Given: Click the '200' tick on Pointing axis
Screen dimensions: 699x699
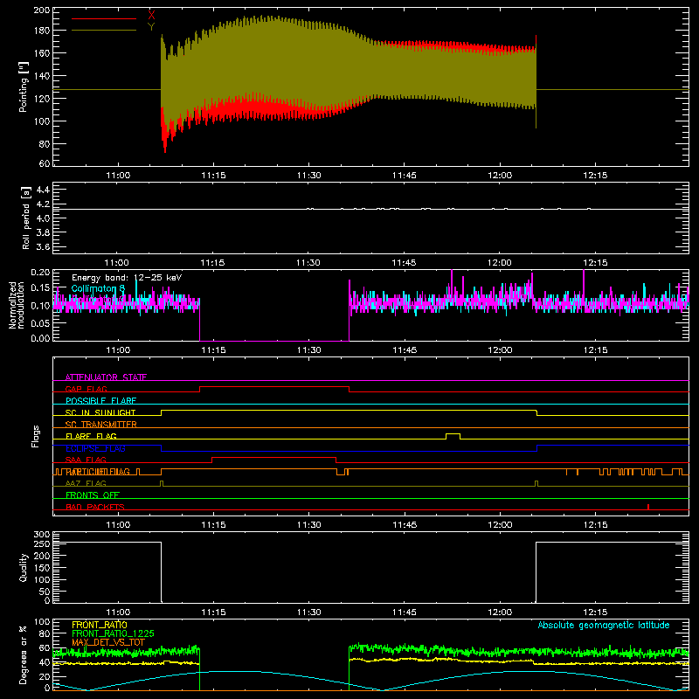Looking at the screenshot, I should [42, 10].
